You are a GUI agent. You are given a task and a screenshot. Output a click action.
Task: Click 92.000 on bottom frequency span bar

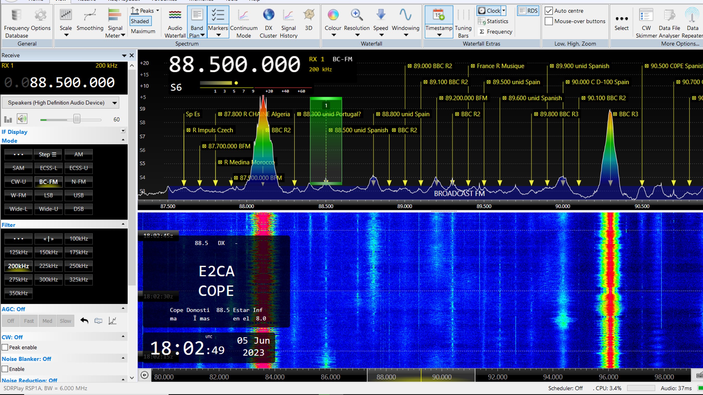[x=497, y=377]
